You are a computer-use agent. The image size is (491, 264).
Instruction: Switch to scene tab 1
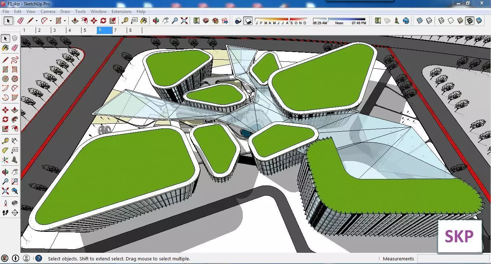pos(28,30)
